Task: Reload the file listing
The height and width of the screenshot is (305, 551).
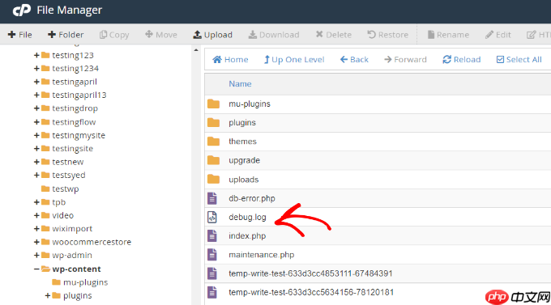Action: [x=461, y=60]
